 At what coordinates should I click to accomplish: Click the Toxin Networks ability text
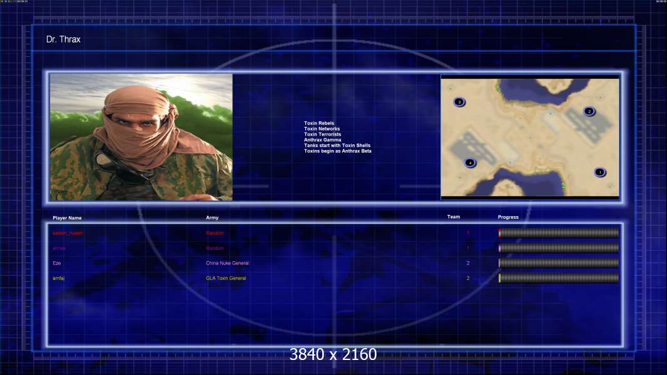coord(322,129)
